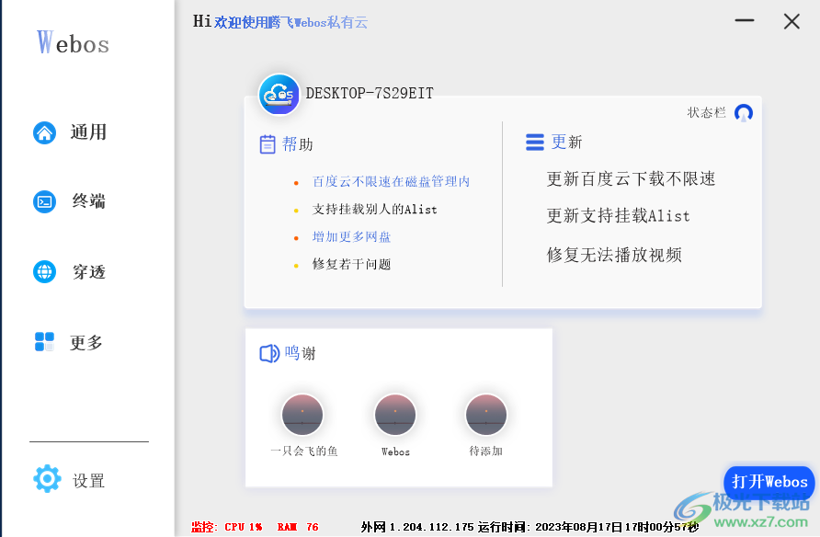Click the DESKTOP-7S29EIT hostname text

pyautogui.click(x=370, y=93)
